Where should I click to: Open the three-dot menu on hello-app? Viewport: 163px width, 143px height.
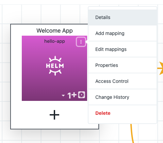click(x=81, y=42)
